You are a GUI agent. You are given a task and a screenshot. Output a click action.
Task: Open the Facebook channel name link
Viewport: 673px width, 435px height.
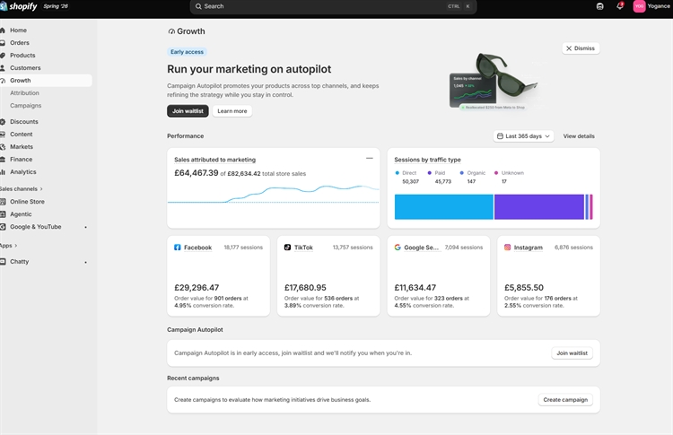click(x=198, y=248)
